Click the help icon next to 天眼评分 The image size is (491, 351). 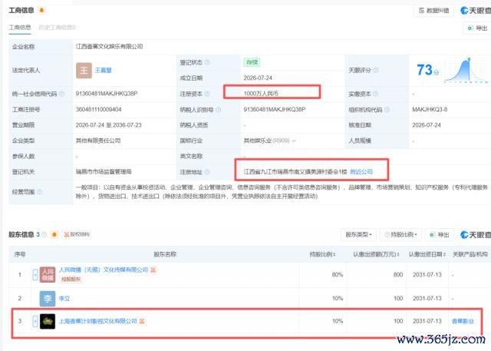coord(375,70)
